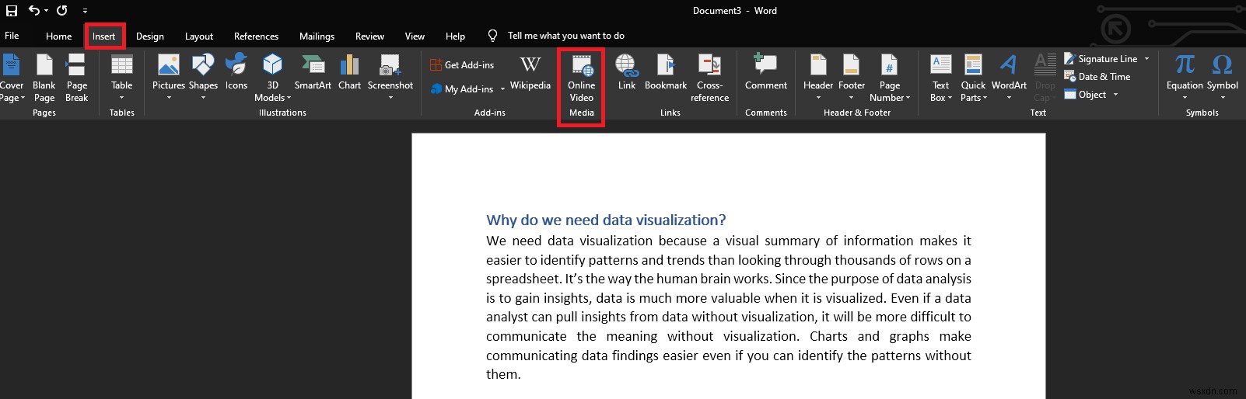Open the Equation dropdown
1246x399 pixels.
tap(1185, 77)
